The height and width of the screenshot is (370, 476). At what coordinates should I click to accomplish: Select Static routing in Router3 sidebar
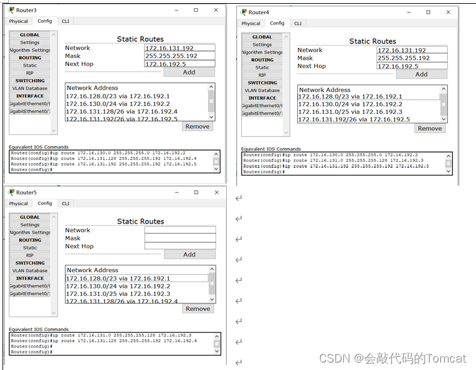tap(30, 65)
